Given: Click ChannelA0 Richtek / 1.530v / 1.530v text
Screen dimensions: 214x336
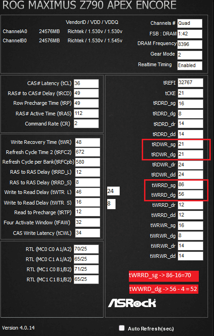Looking at the screenshot, I should click(95, 32).
